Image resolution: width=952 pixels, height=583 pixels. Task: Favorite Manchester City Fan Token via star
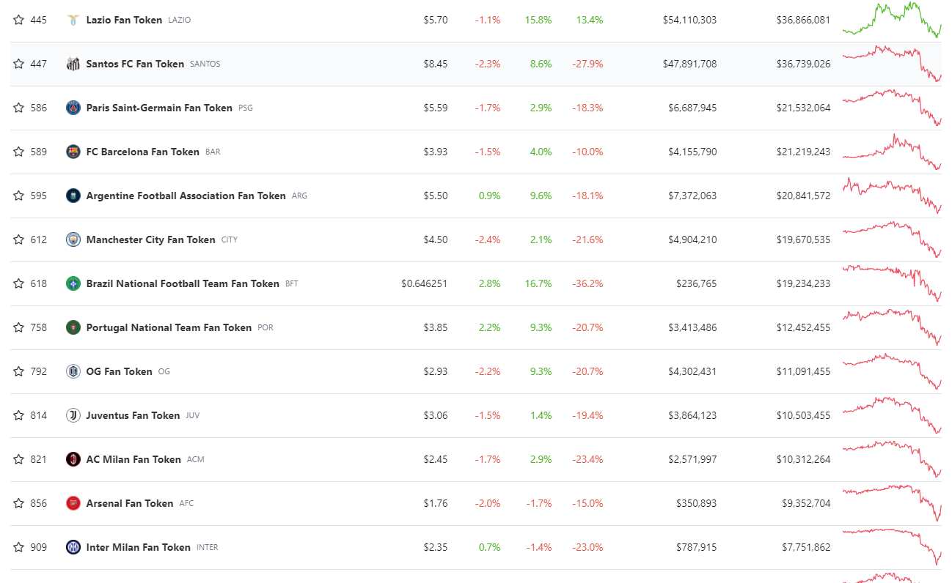coord(18,239)
